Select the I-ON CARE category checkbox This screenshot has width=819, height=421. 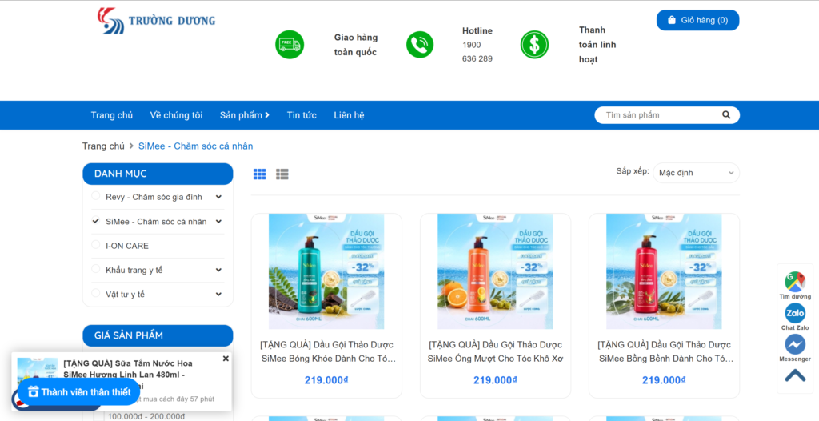tap(96, 245)
